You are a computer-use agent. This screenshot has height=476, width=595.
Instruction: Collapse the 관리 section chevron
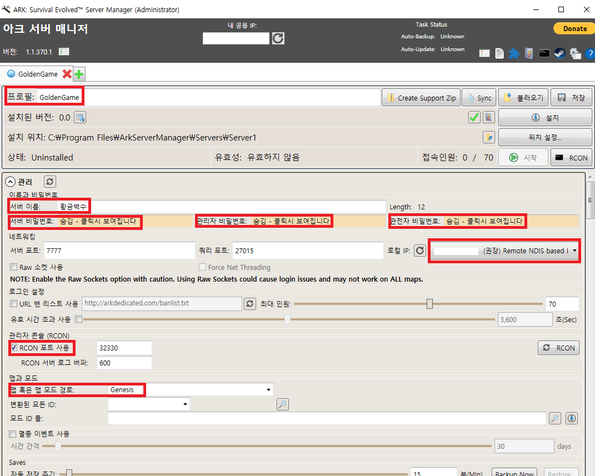11,182
